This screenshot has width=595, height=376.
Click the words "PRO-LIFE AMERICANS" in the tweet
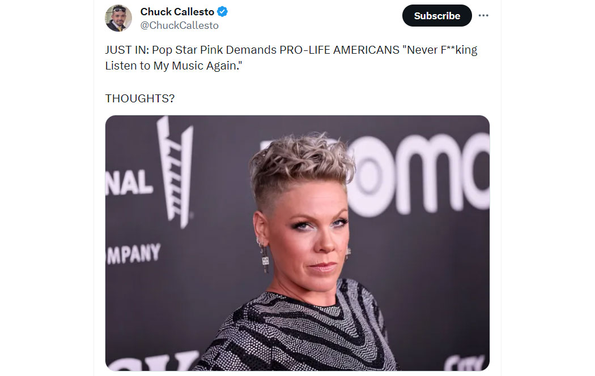tap(339, 50)
